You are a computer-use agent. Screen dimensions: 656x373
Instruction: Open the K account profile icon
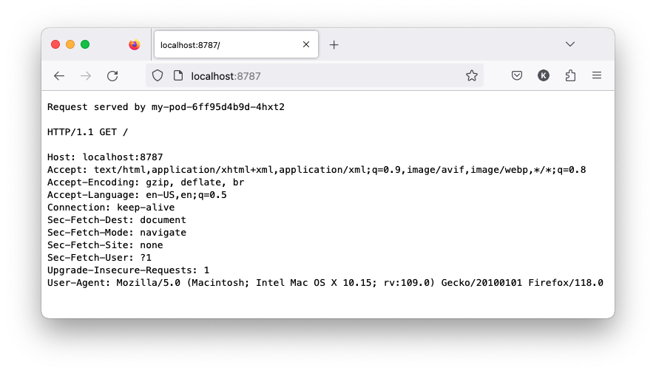(544, 75)
